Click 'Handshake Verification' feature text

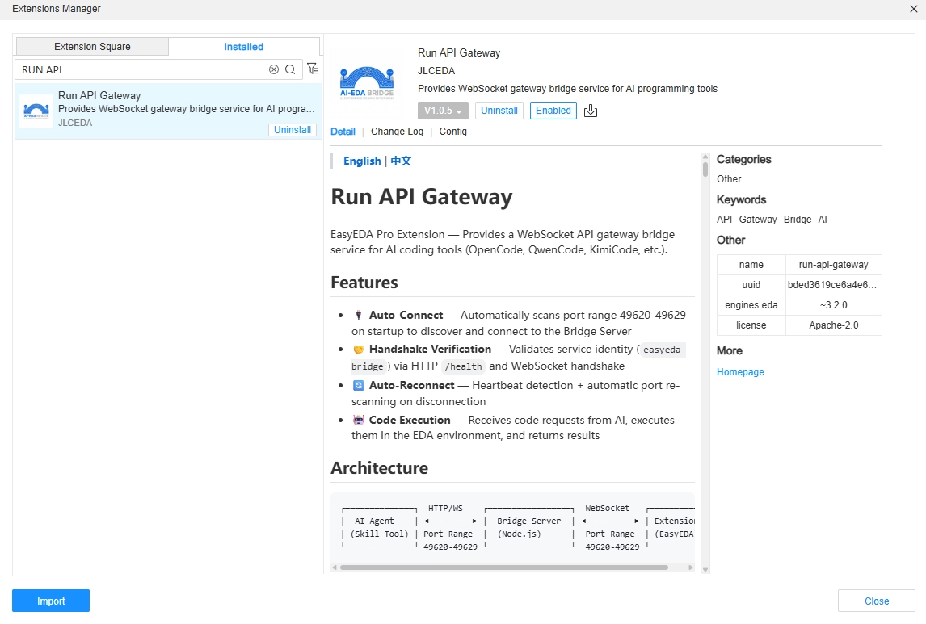pyautogui.click(x=430, y=350)
